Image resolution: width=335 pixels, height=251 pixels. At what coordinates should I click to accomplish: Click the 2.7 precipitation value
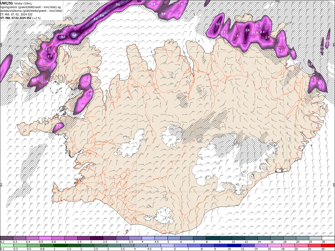coord(267,37)
